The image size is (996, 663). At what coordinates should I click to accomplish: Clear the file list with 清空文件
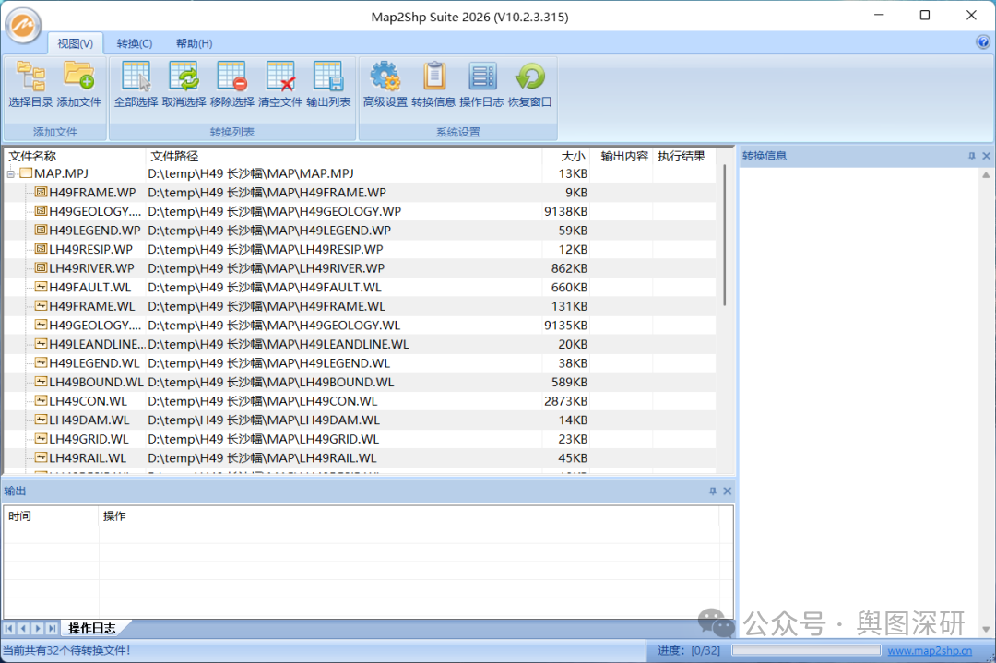[x=279, y=77]
